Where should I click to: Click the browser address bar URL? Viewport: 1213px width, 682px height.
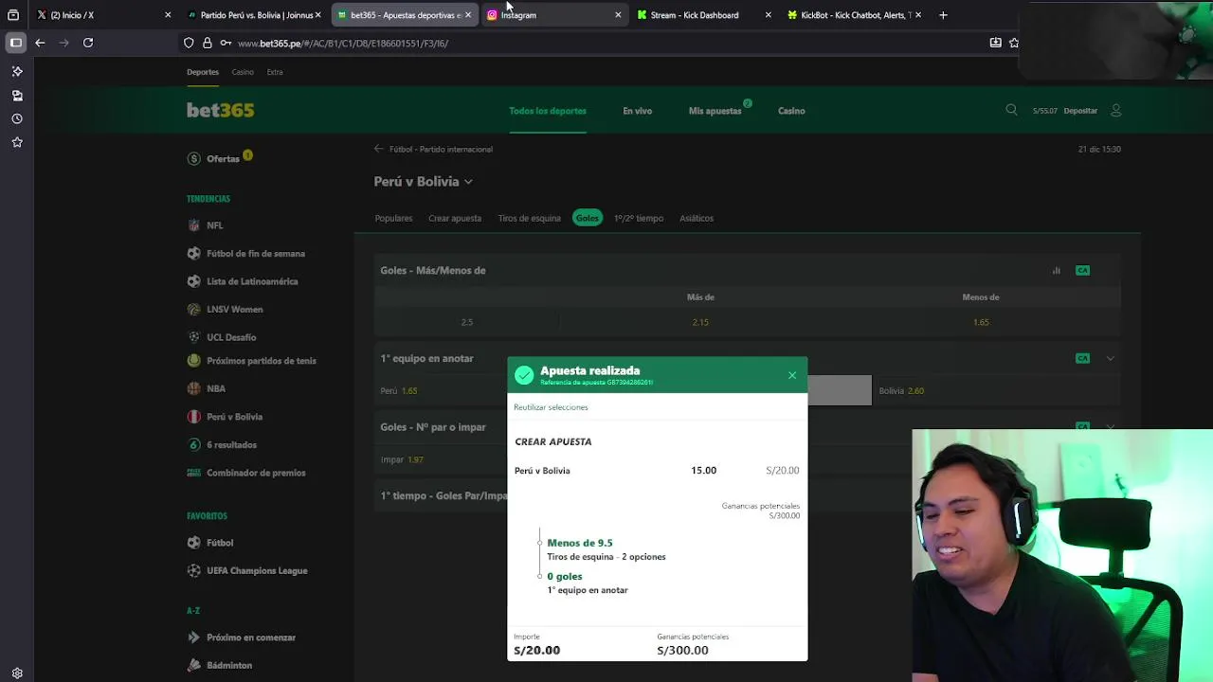(x=342, y=44)
